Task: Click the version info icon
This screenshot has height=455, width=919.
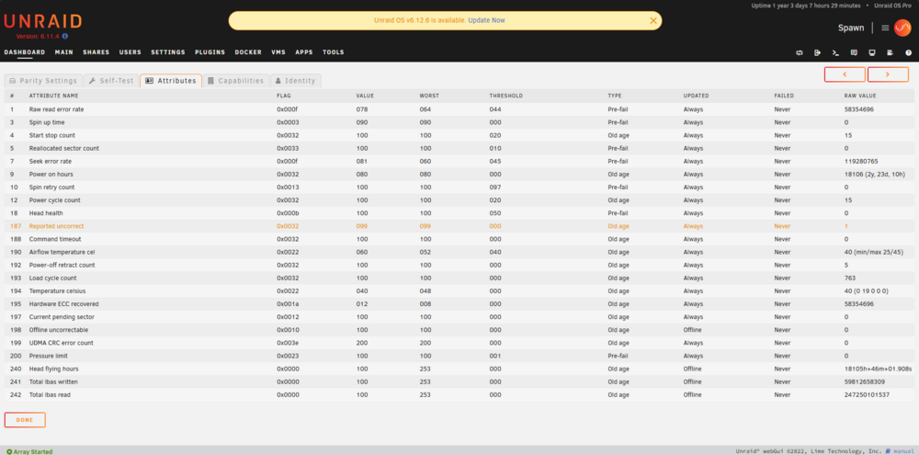Action: (65, 37)
